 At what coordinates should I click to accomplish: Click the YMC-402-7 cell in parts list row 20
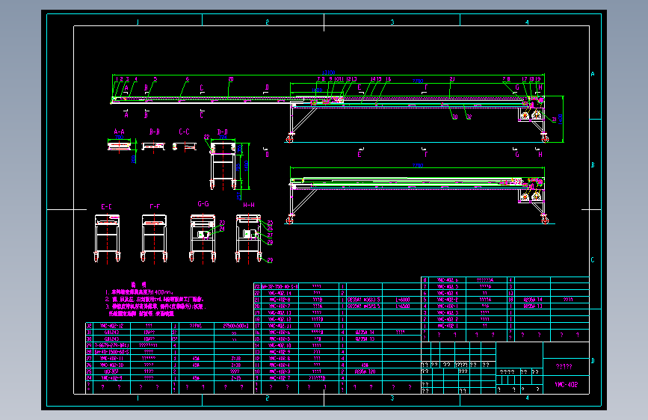(x=280, y=306)
